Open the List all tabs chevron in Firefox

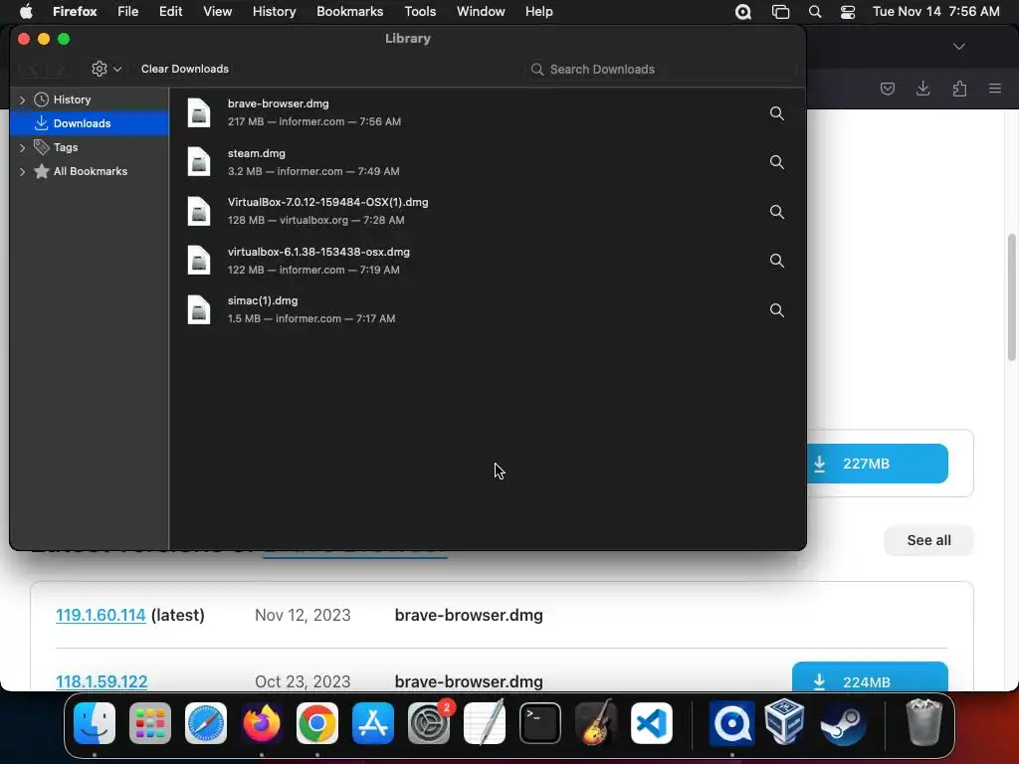[958, 46]
